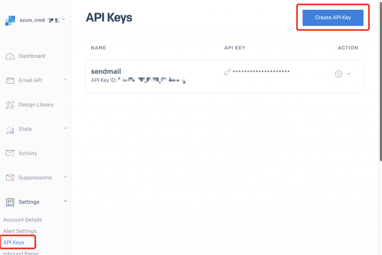Expand the Suppressions submenu chevron

(65, 177)
